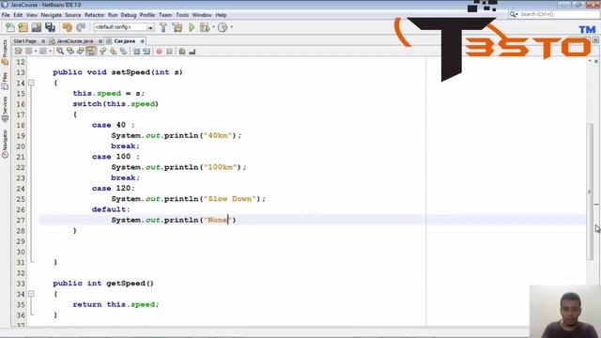Viewport: 601px width, 338px height.
Task: Click on "default:" on line 26
Action: click(x=111, y=209)
